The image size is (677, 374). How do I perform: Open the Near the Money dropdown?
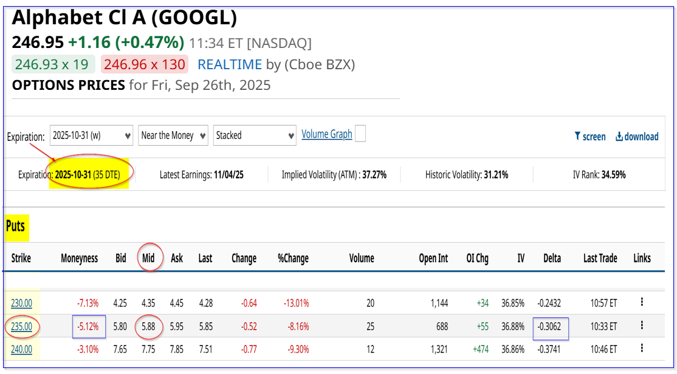point(173,135)
